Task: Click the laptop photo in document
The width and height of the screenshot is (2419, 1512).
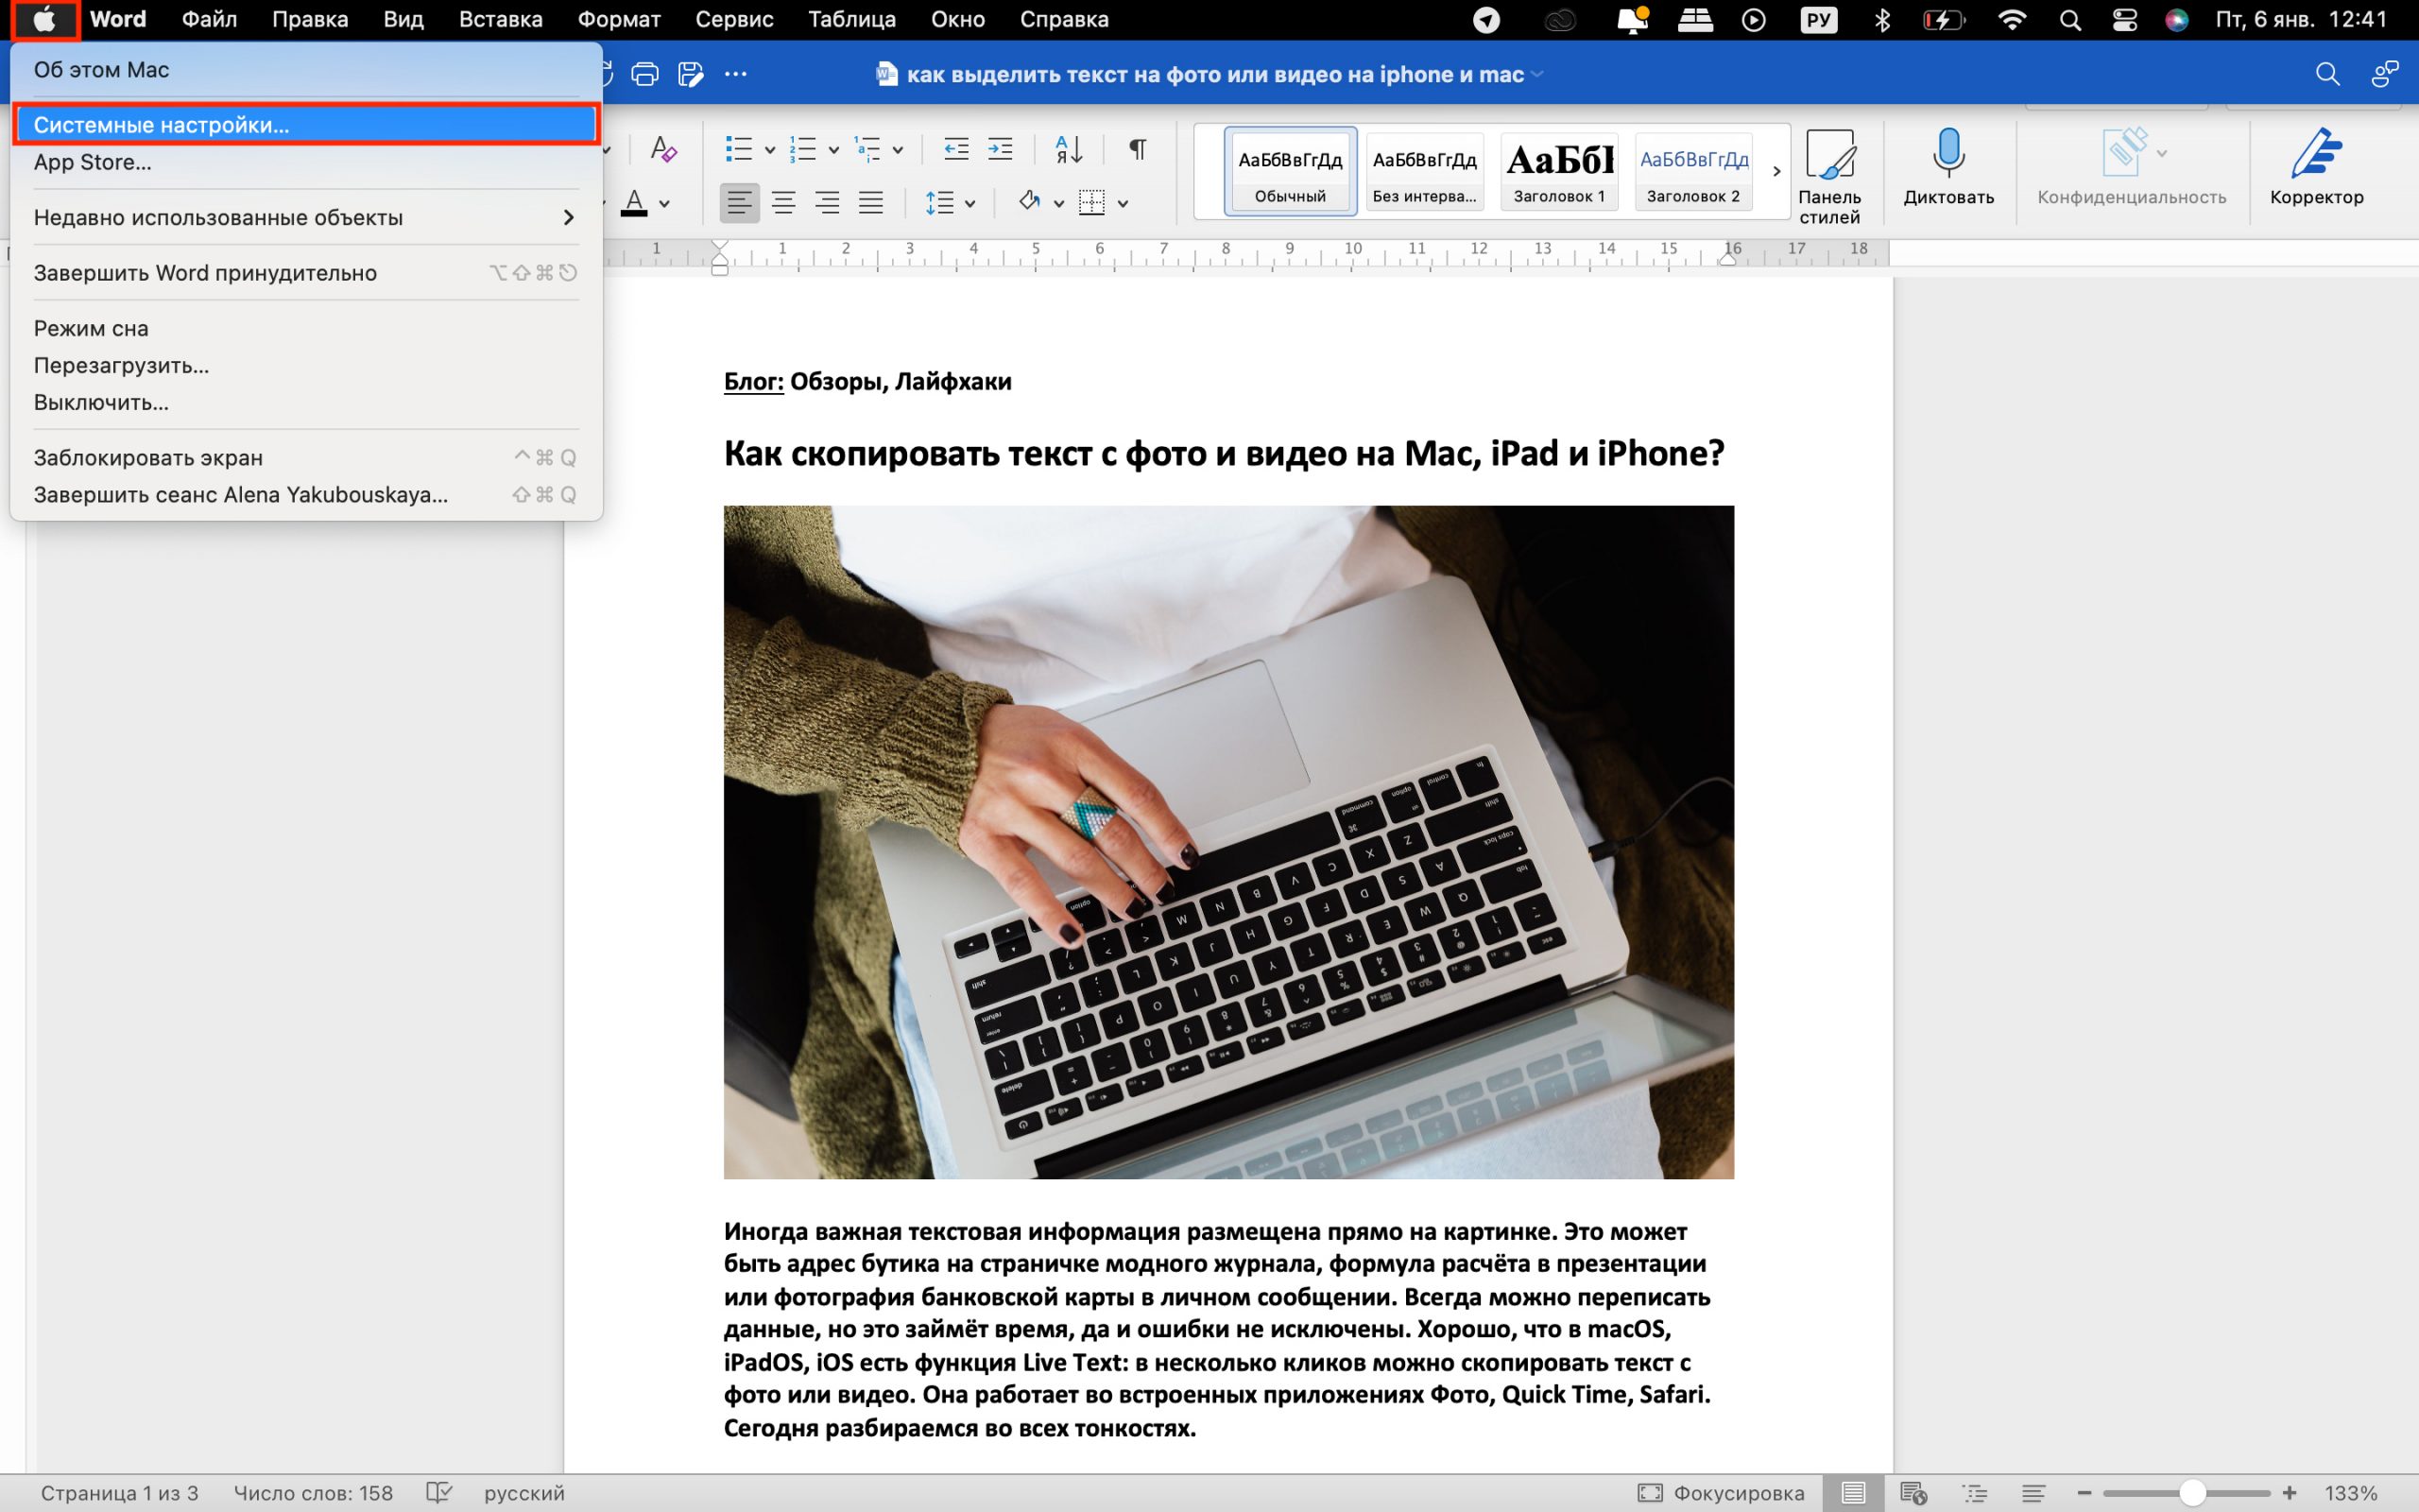Action: (x=1228, y=842)
